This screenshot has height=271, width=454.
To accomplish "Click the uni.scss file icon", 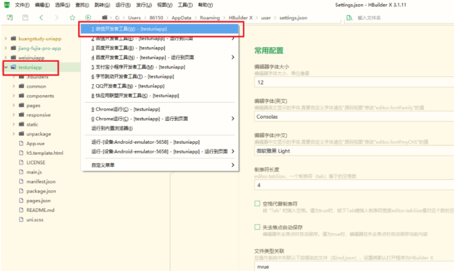I will click(21, 220).
